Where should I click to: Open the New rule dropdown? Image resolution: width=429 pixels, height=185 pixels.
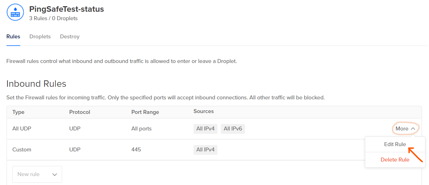tap(37, 174)
